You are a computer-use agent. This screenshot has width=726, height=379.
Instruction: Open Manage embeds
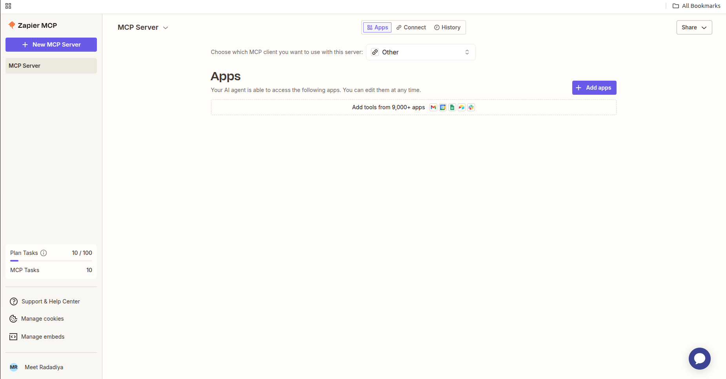(x=37, y=337)
